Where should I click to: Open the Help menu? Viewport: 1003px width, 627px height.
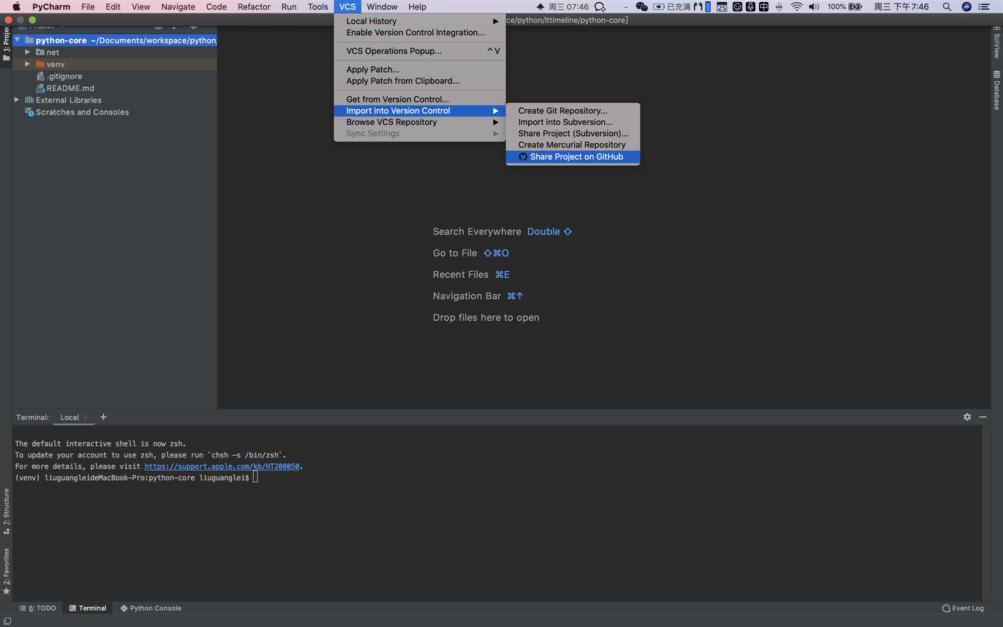417,7
